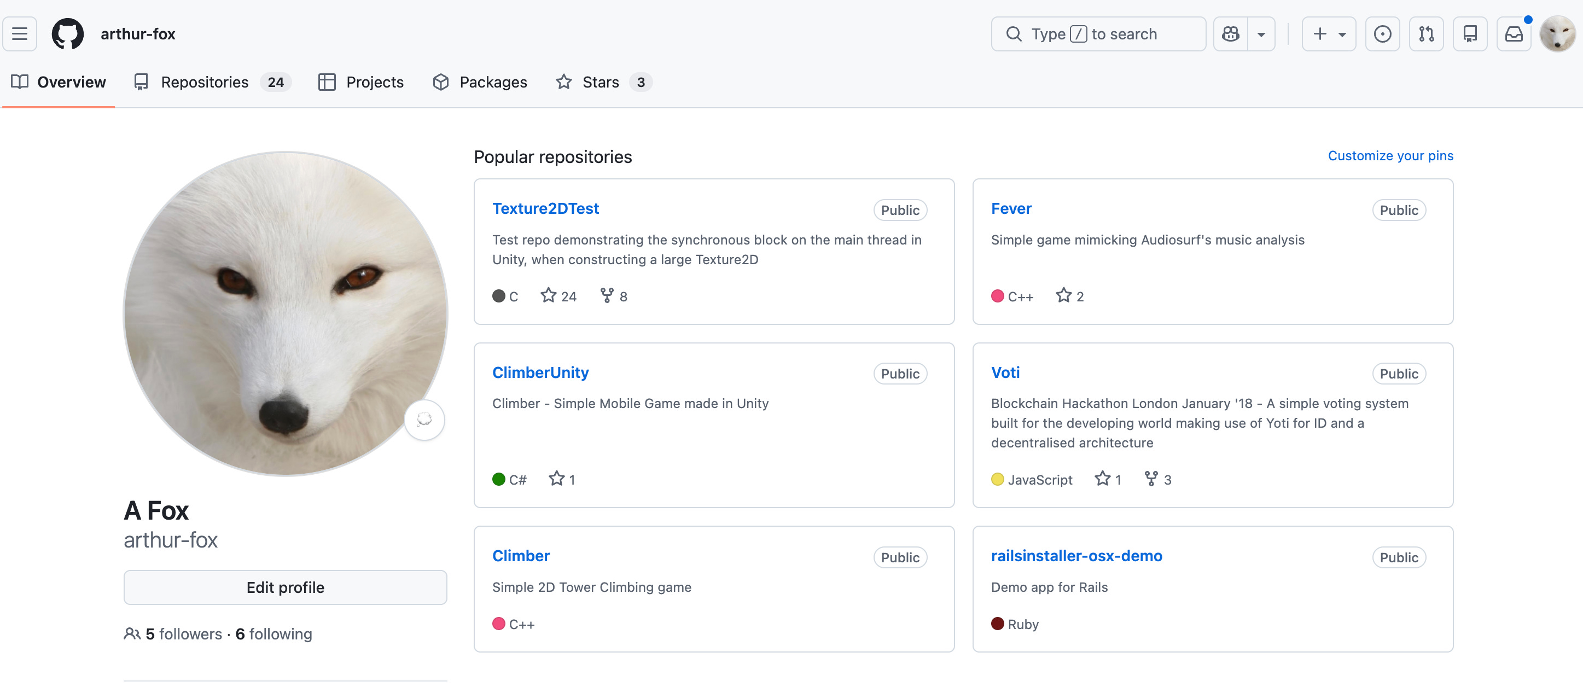Viewport: 1583px width, 687px height.
Task: Open Copilot chat icon
Action: [x=1230, y=34]
